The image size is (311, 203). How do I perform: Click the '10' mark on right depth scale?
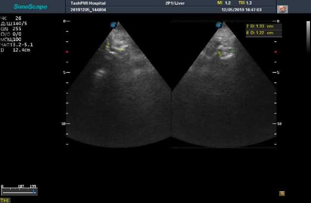tap(279, 124)
